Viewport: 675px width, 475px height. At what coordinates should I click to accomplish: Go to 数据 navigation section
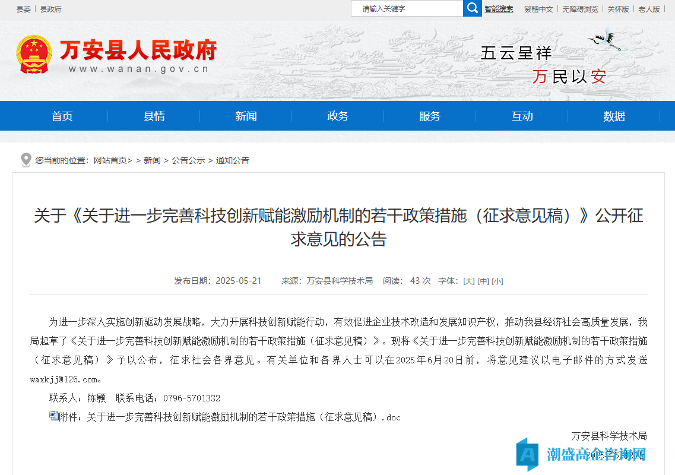click(x=614, y=116)
